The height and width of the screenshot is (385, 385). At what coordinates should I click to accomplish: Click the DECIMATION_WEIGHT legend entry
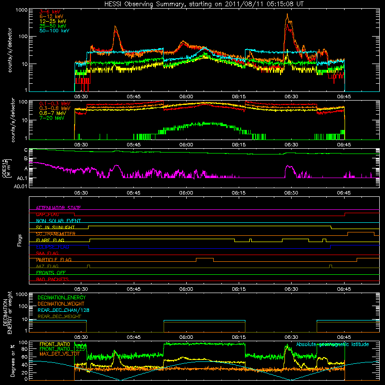click(61, 304)
